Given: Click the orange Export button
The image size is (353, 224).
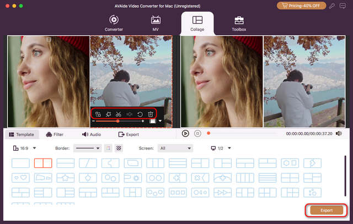Looking at the screenshot, I should 325,210.
